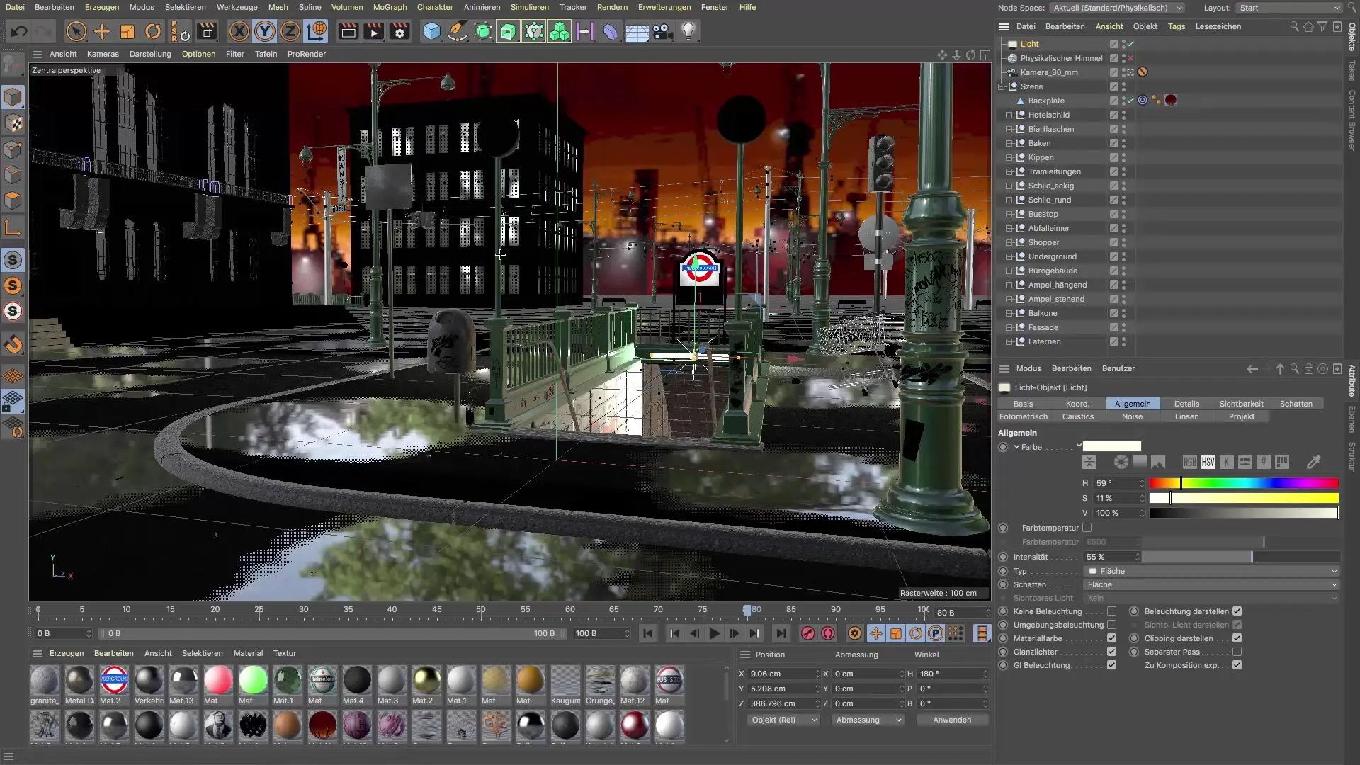The image size is (1360, 765).
Task: Open Node Space dropdown
Action: pos(1117,8)
